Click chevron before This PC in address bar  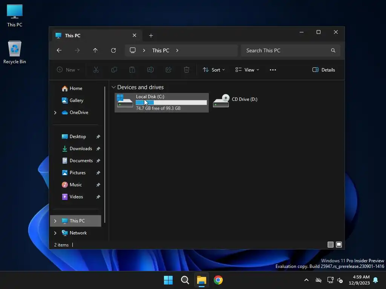[144, 50]
